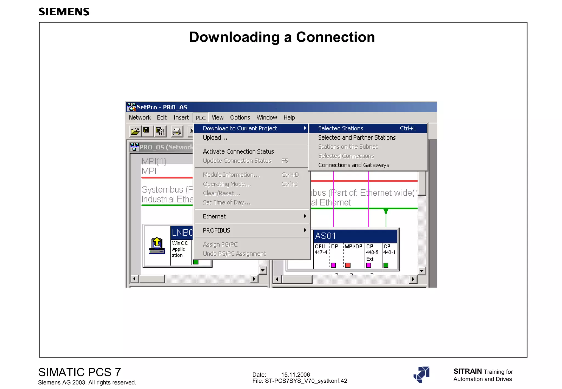Click the PLC menu

[201, 118]
